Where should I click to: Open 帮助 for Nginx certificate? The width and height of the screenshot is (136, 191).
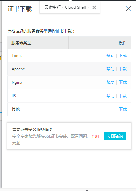pos(110,82)
